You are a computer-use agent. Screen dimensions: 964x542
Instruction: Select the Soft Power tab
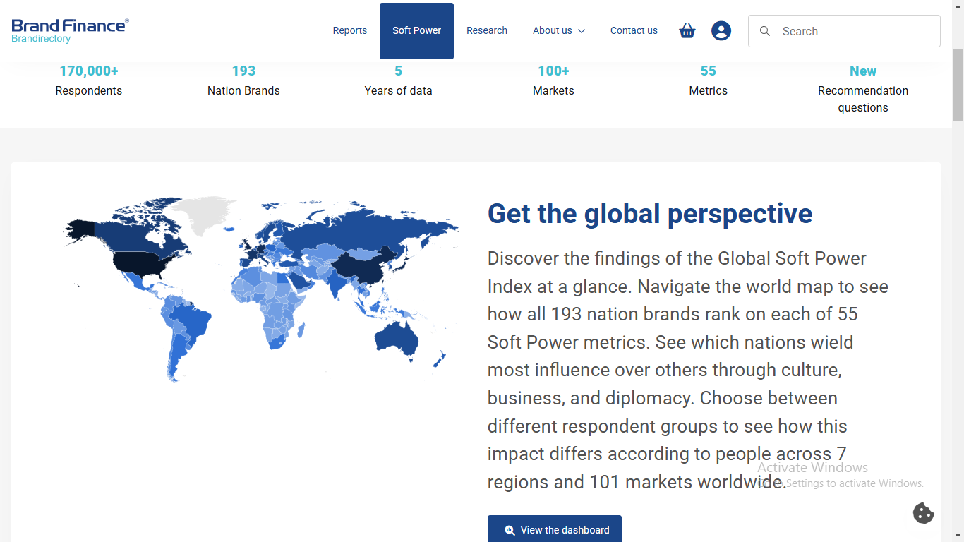(x=416, y=31)
